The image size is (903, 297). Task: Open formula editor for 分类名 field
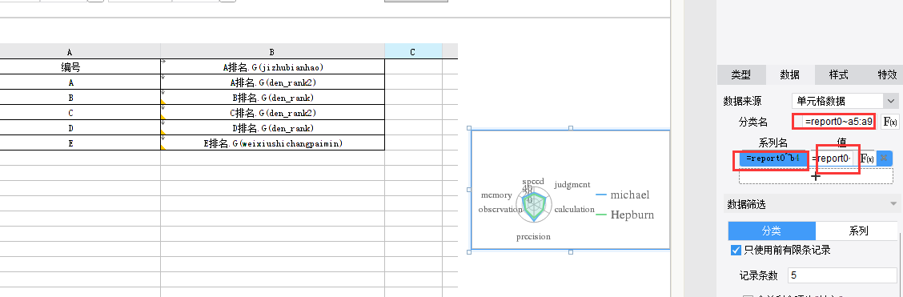(889, 122)
